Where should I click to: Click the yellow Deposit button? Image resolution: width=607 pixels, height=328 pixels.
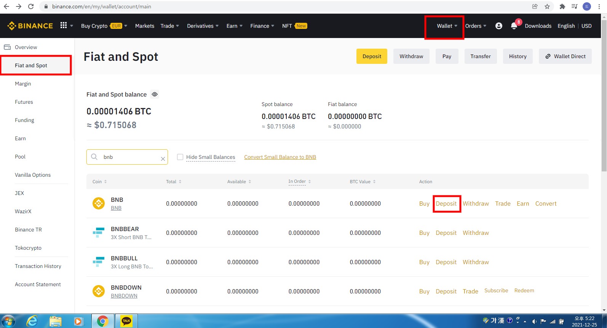pos(372,56)
